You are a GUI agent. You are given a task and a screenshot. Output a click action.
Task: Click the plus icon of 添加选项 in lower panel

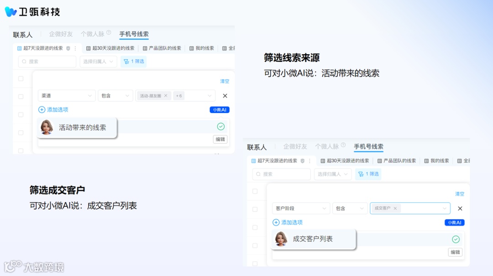coord(276,222)
